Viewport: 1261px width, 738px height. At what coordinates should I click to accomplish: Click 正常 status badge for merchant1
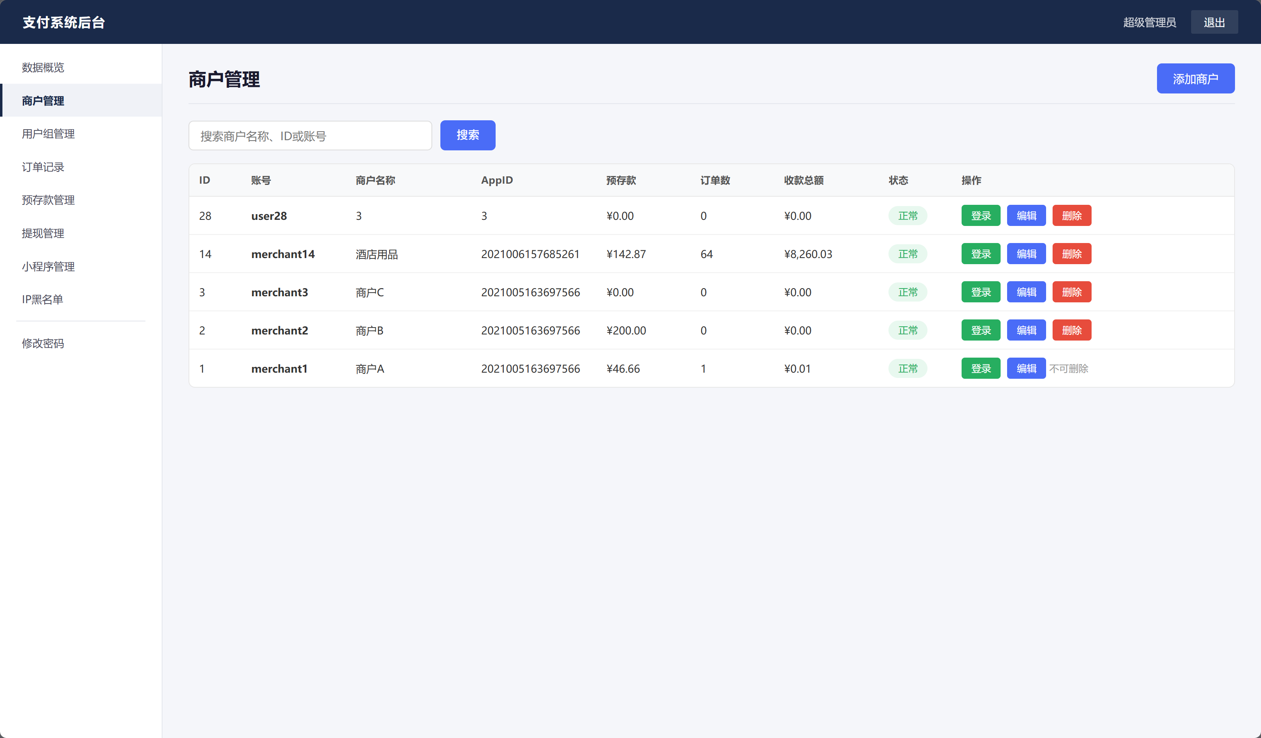tap(908, 369)
